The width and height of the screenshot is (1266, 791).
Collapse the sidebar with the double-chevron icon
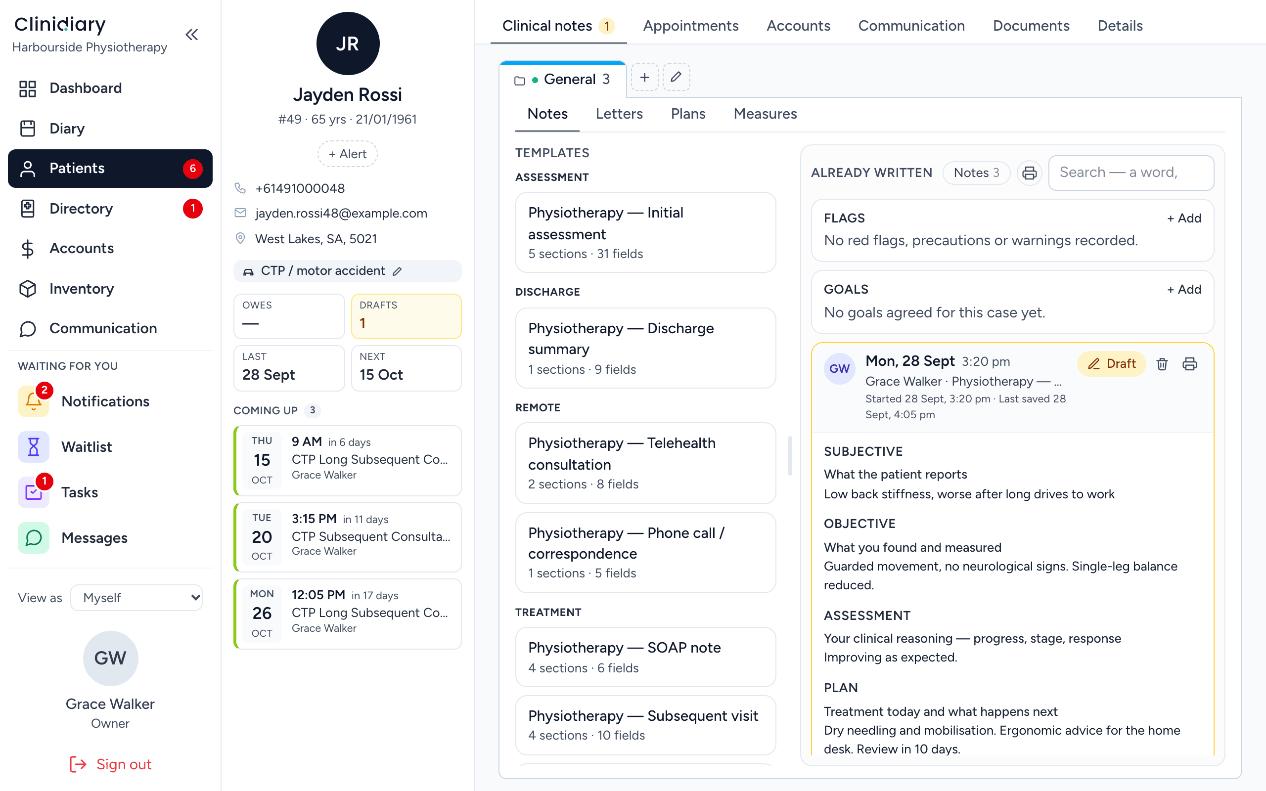click(192, 35)
